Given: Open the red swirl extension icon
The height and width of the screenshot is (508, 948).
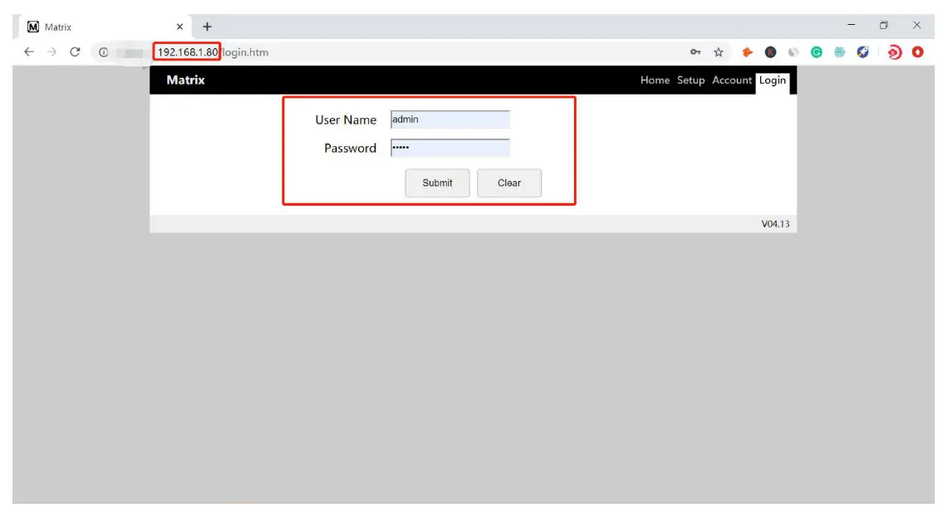Looking at the screenshot, I should pyautogui.click(x=895, y=52).
